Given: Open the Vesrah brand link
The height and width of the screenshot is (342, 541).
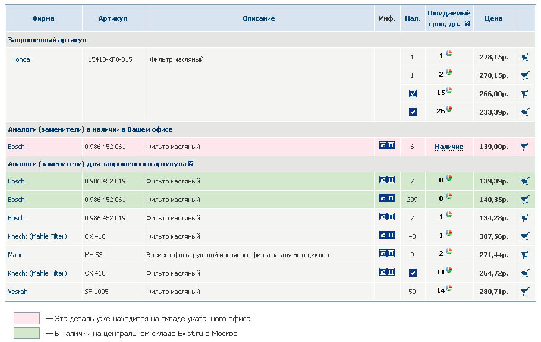Looking at the screenshot, I should (18, 292).
